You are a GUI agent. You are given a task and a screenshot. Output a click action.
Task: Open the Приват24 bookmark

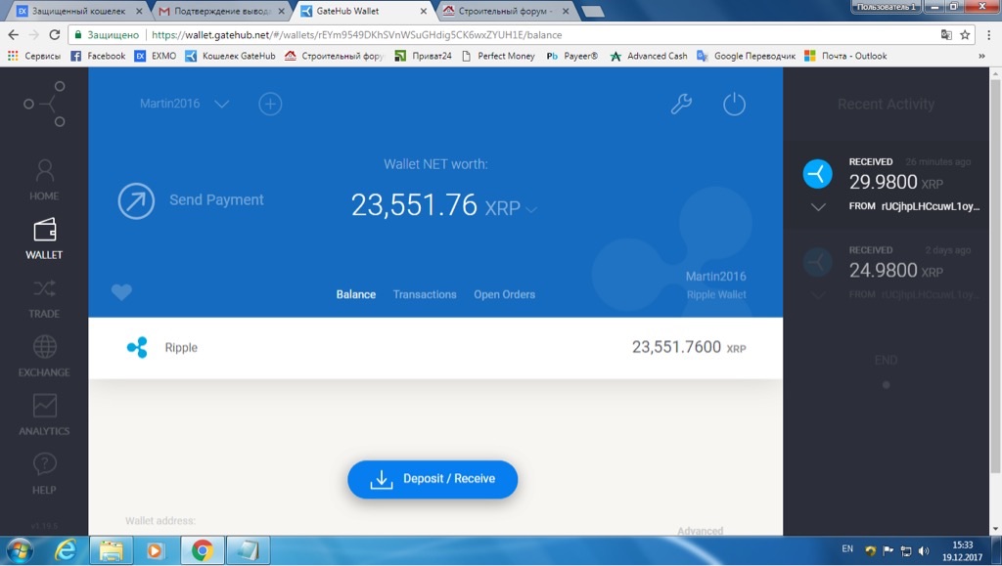(x=423, y=56)
